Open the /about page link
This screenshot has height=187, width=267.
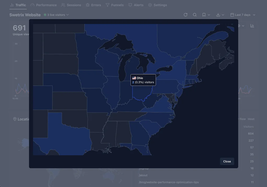[x=143, y=175]
